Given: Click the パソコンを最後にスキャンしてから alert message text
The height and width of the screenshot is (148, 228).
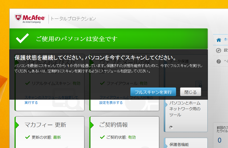Looking at the screenshot, I should click(108, 68).
